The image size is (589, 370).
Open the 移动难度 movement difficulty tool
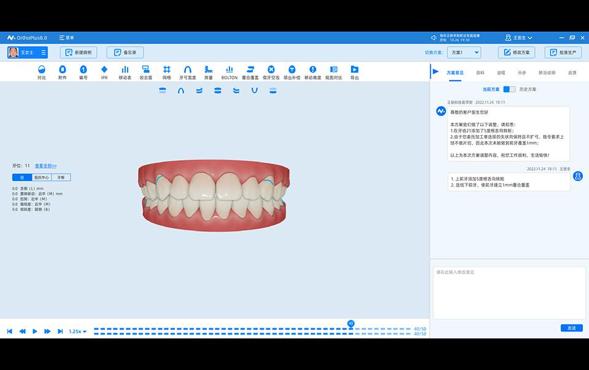tap(312, 72)
